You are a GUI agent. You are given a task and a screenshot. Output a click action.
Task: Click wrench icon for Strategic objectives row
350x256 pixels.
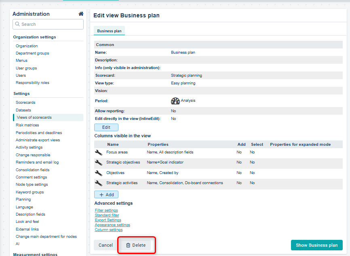[99, 162]
